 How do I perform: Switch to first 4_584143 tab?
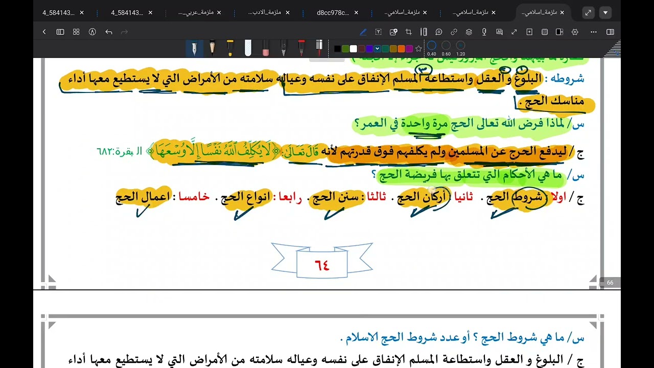pyautogui.click(x=58, y=12)
